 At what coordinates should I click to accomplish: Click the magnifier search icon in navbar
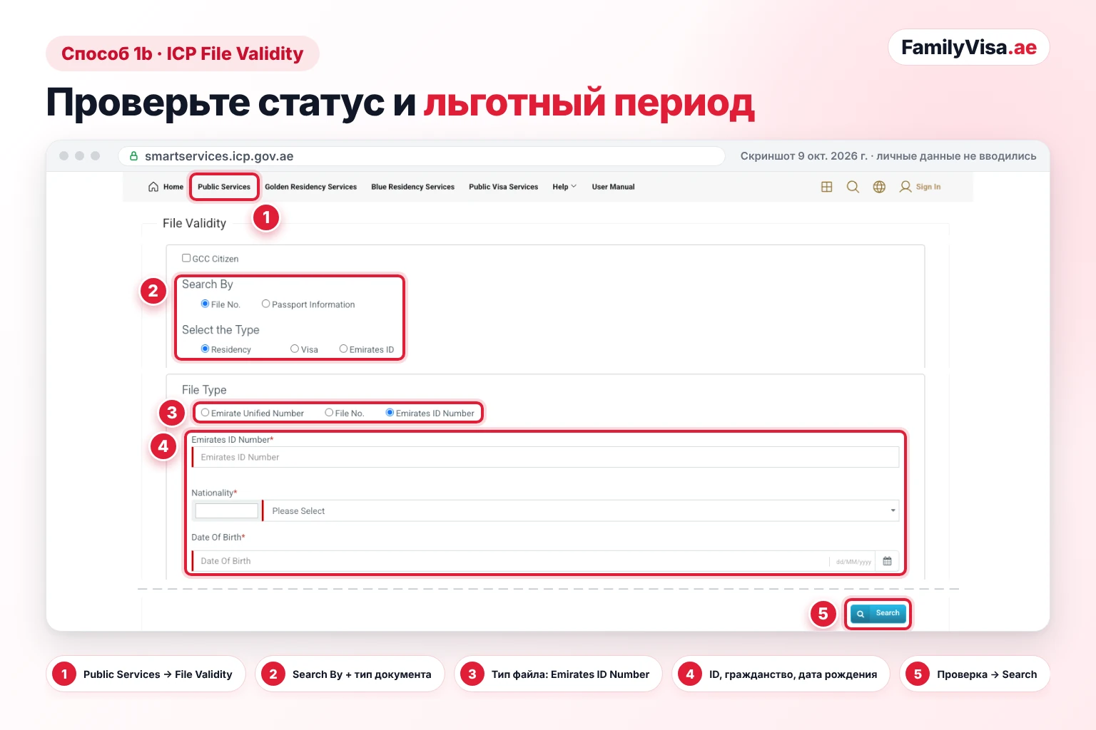coord(853,187)
